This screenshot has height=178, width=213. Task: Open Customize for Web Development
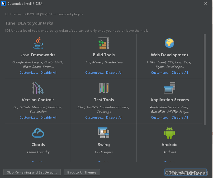click(160, 73)
